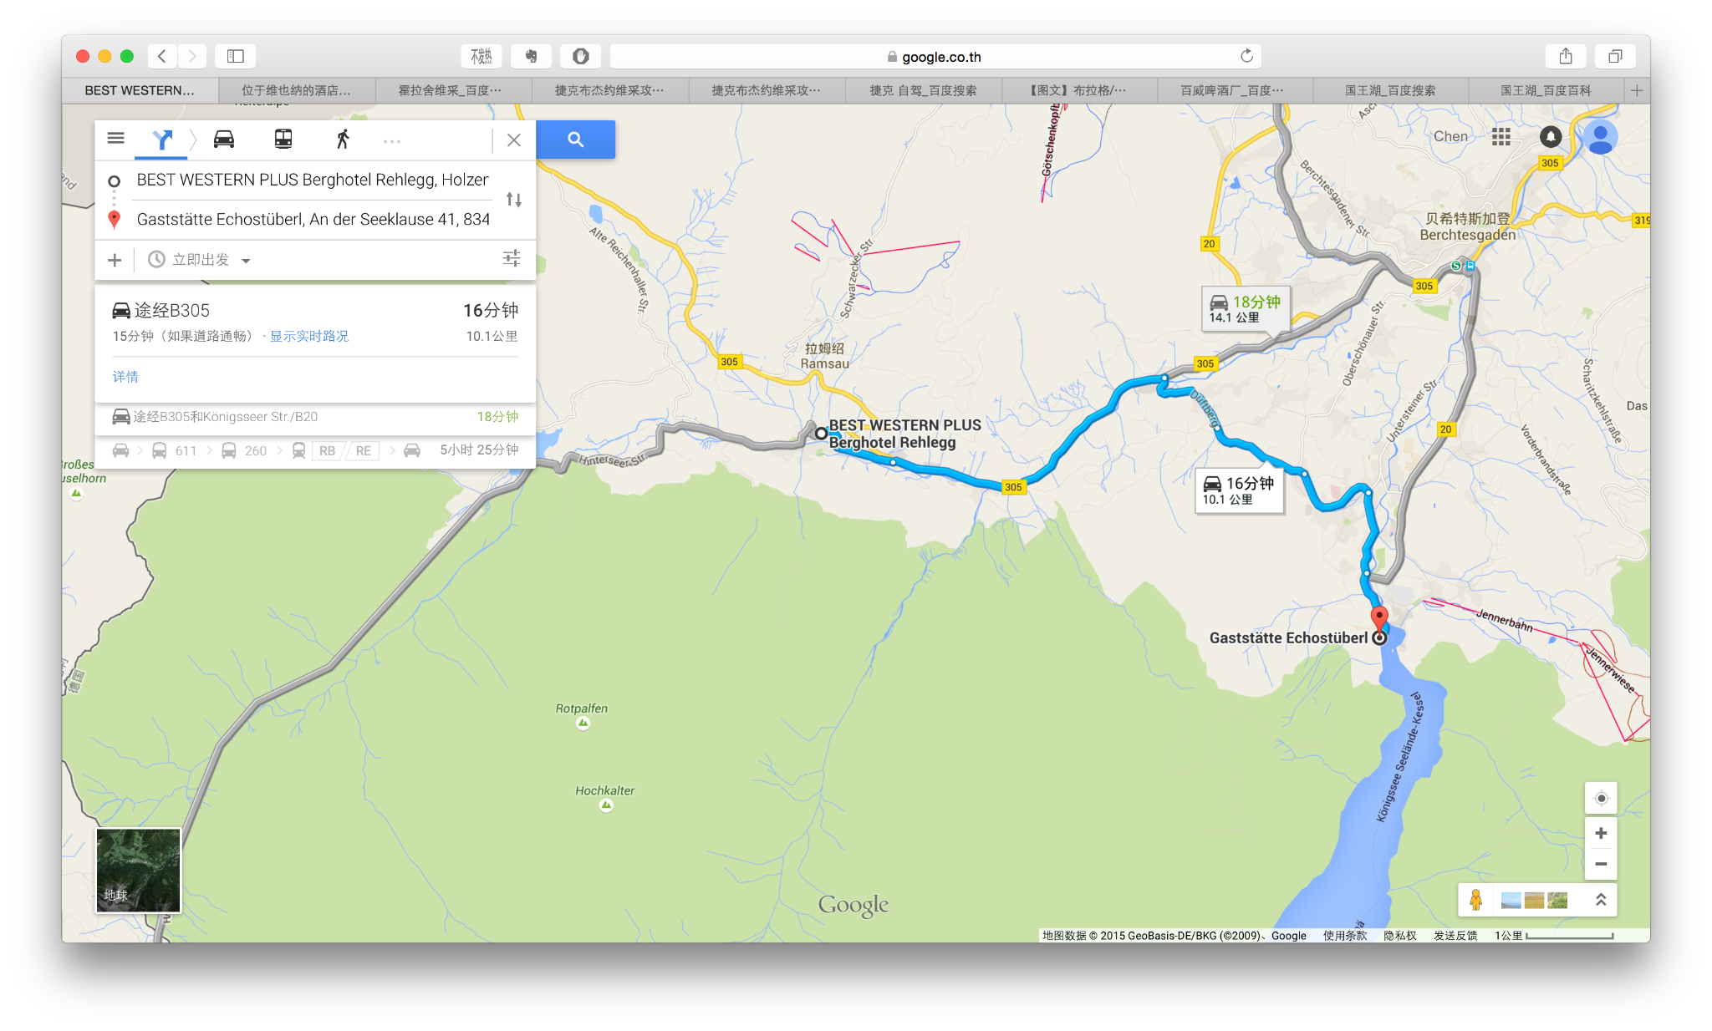Toggle the Safari sidebar button

236,56
